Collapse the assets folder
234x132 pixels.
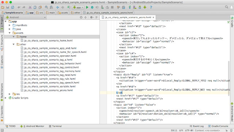coord(10,33)
